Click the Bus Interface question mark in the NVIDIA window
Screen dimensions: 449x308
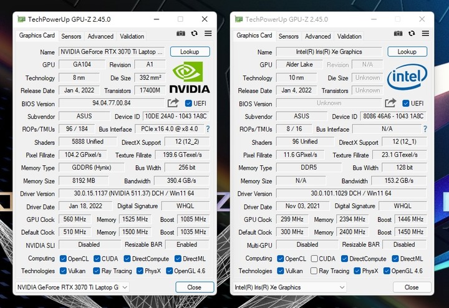[x=208, y=129]
